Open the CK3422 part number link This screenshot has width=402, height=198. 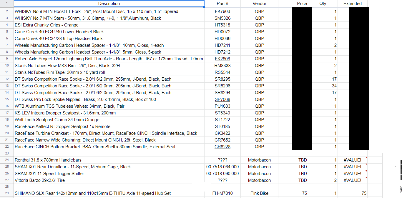(x=222, y=133)
